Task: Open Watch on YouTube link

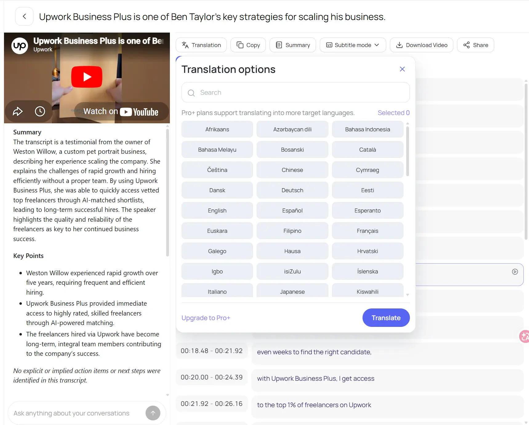Action: coord(121,111)
